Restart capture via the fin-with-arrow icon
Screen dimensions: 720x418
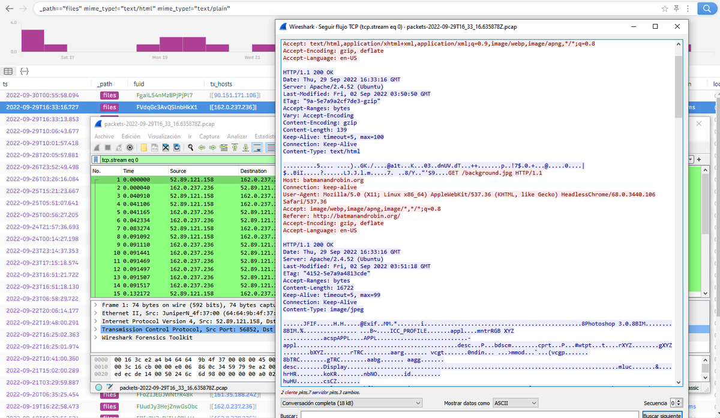[x=119, y=147]
